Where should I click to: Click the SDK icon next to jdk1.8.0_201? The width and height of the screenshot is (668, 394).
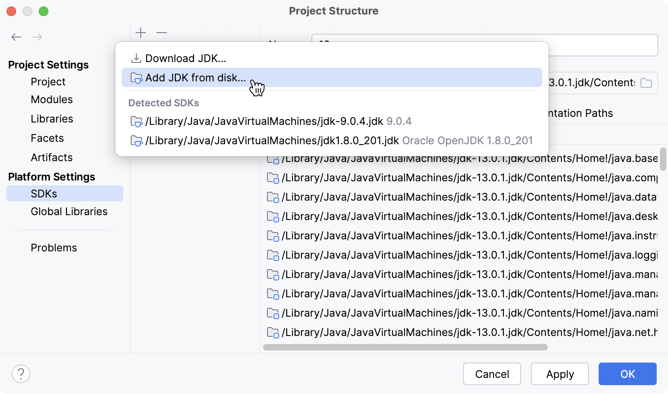pos(137,141)
